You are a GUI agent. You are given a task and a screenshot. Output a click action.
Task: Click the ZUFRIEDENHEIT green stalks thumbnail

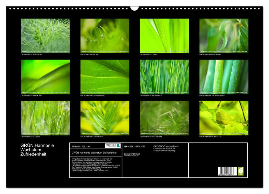tap(224, 77)
